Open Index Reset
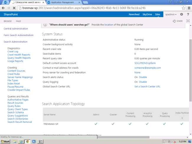192x144 pixels. click(14, 84)
